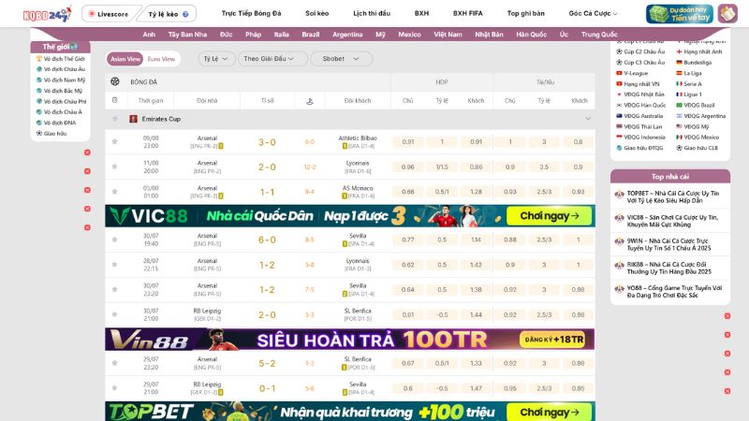Click the soccer ball icon beside BÓNG ĐÁ

coord(115,81)
